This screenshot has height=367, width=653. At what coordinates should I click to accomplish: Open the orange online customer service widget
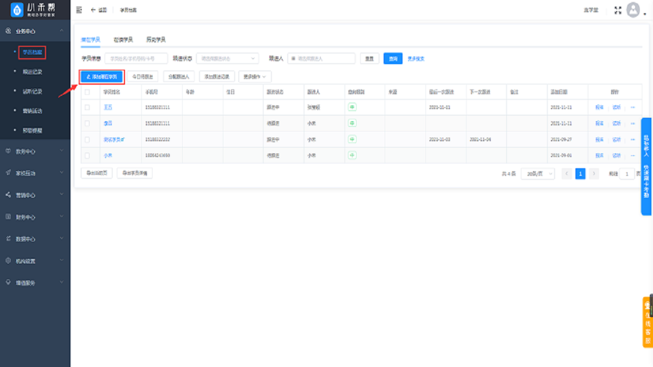(647, 321)
